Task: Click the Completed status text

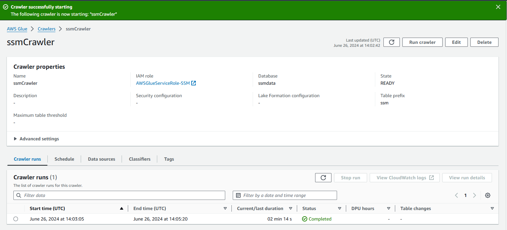Action: click(x=320, y=219)
